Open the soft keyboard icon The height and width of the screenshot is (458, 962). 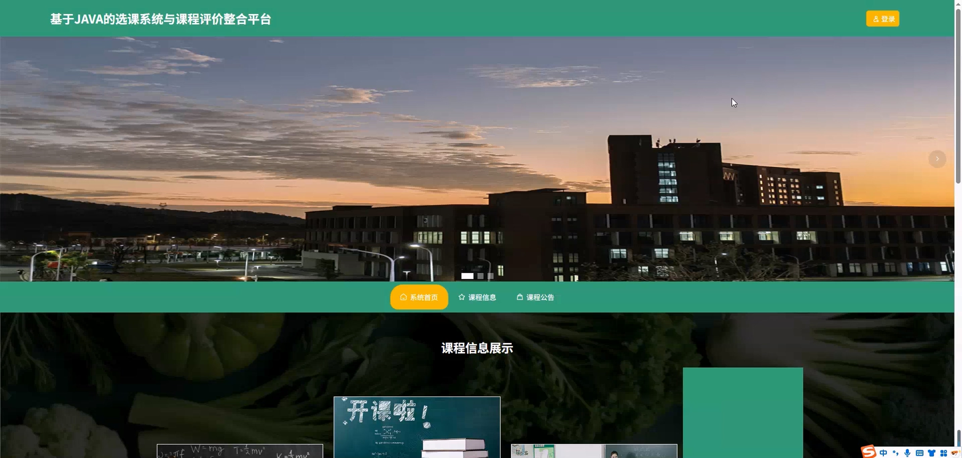919,453
